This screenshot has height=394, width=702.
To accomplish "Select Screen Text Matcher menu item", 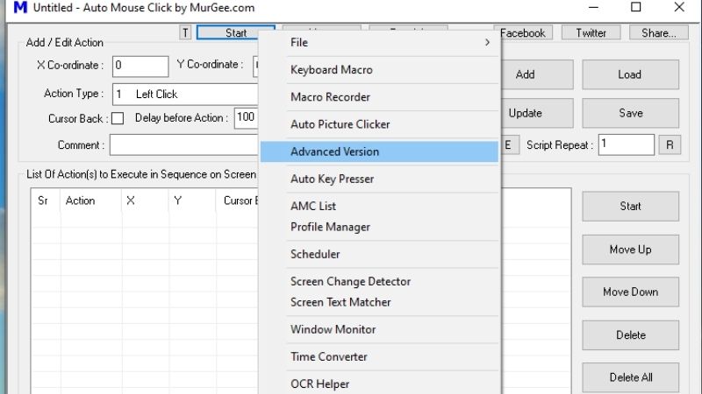I will click(x=379, y=302).
